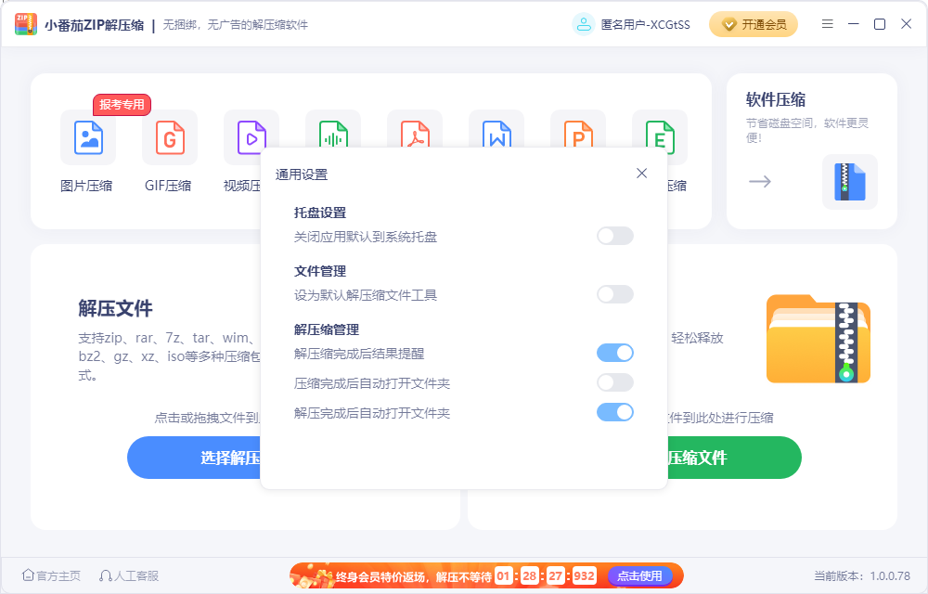Click the 软件压缩 heading
The image size is (928, 594).
[x=775, y=99]
